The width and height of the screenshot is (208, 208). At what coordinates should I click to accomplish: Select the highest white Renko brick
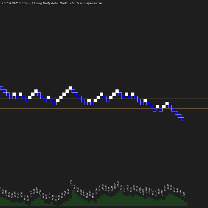point(70,88)
